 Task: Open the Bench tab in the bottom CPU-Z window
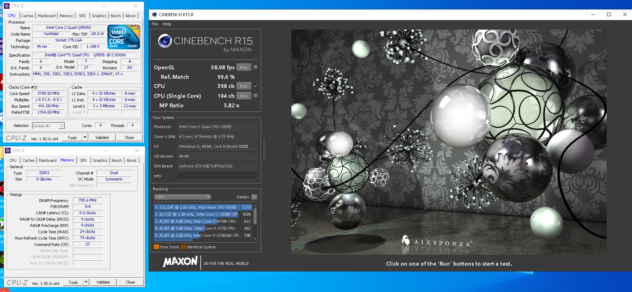(117, 160)
